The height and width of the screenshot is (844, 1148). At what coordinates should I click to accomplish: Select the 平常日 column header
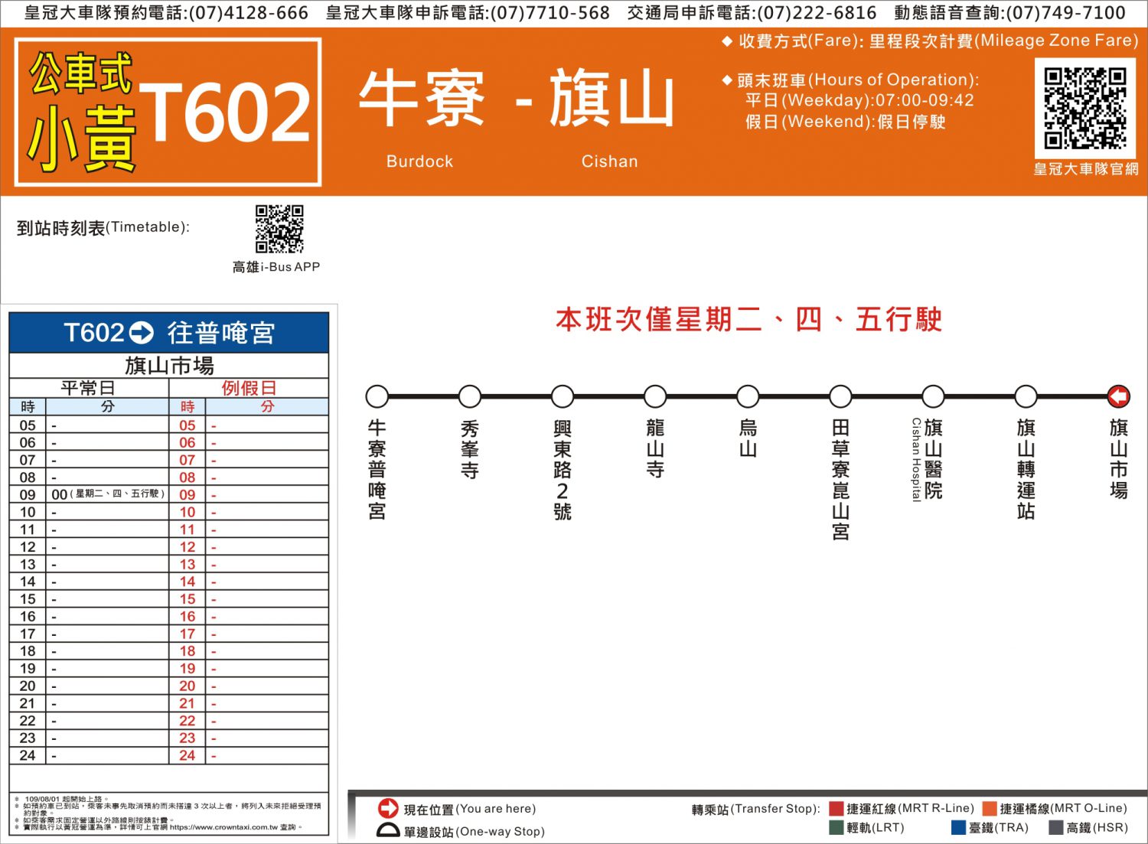pos(88,388)
